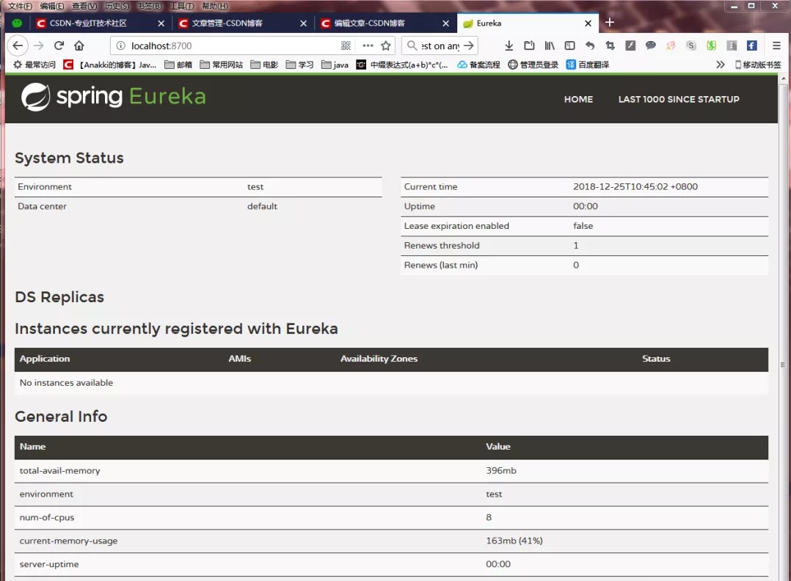
Task: Click the scrollbar up arrow
Action: (783, 78)
